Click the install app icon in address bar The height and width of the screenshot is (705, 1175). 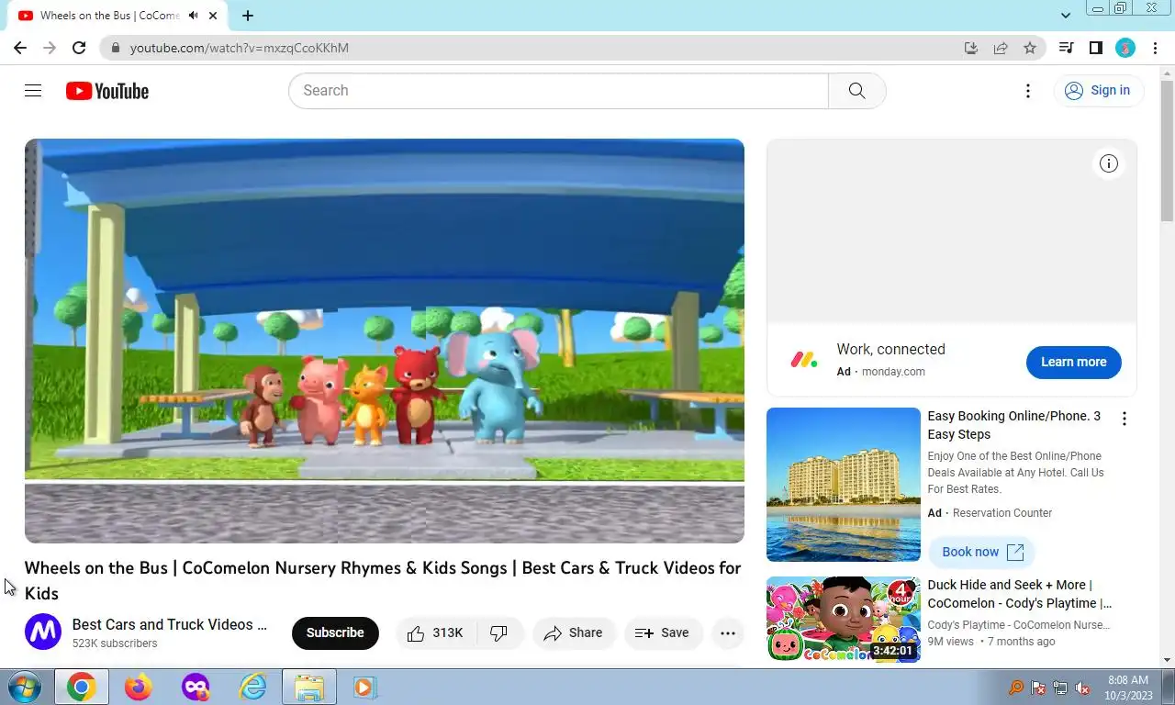point(971,48)
